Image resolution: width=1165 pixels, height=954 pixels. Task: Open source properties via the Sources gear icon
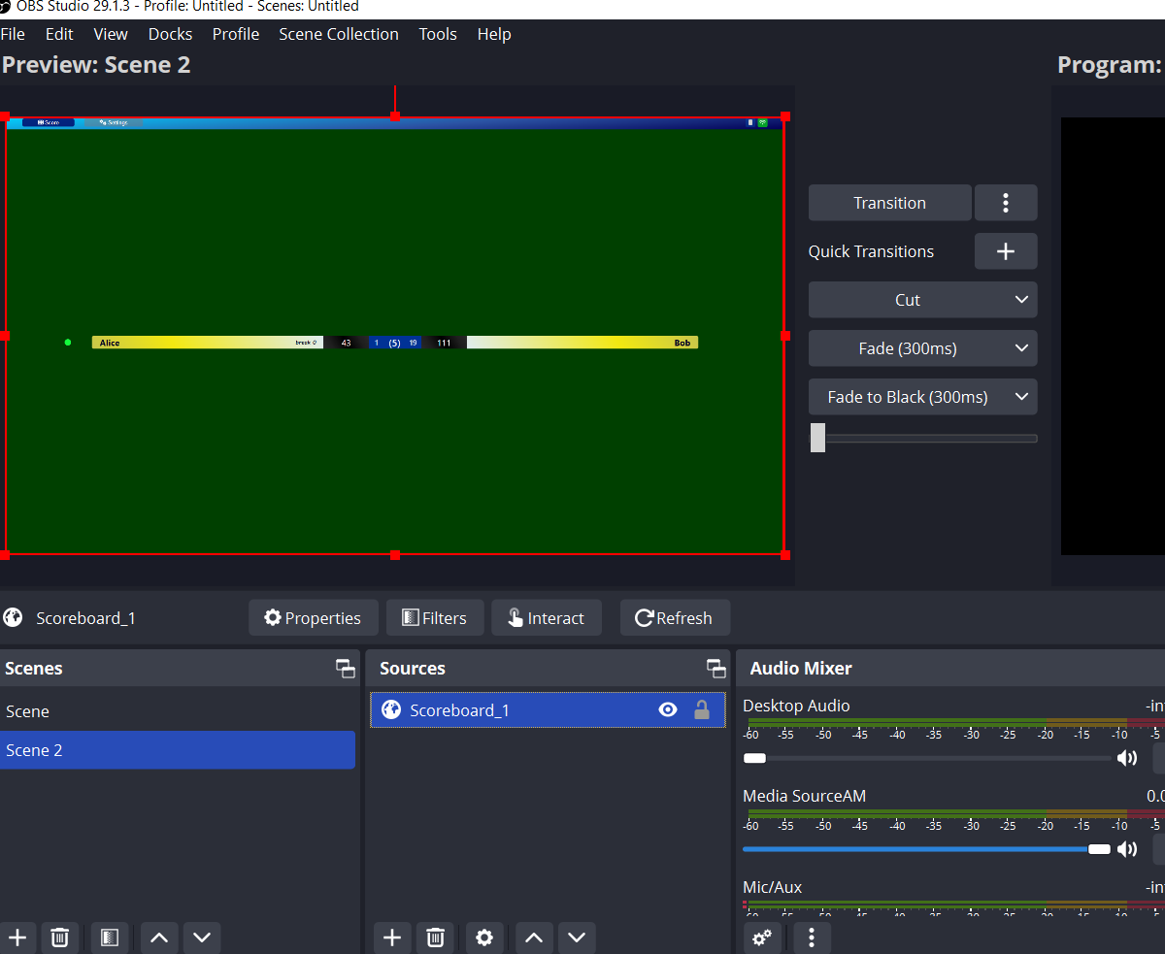(484, 938)
